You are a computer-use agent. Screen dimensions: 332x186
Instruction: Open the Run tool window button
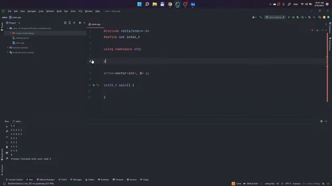30,180
